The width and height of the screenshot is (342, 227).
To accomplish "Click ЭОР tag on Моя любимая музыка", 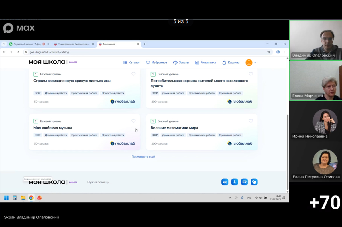I will [38, 135].
